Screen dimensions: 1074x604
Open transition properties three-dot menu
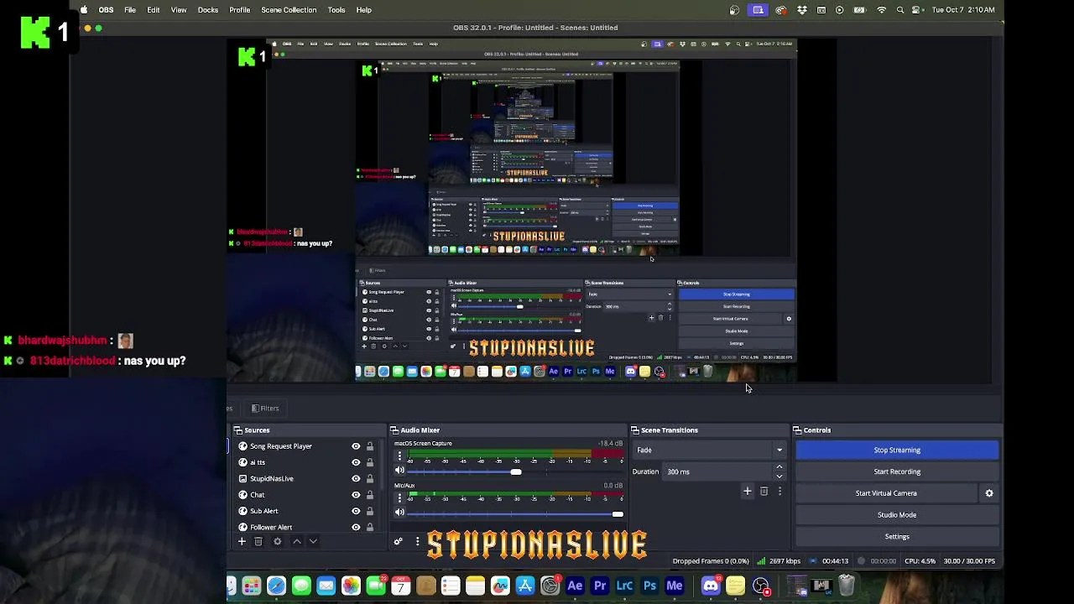tap(779, 492)
